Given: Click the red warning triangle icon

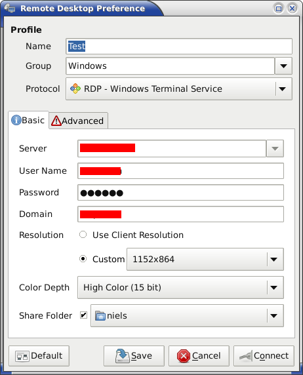Looking at the screenshot, I should tap(56, 121).
